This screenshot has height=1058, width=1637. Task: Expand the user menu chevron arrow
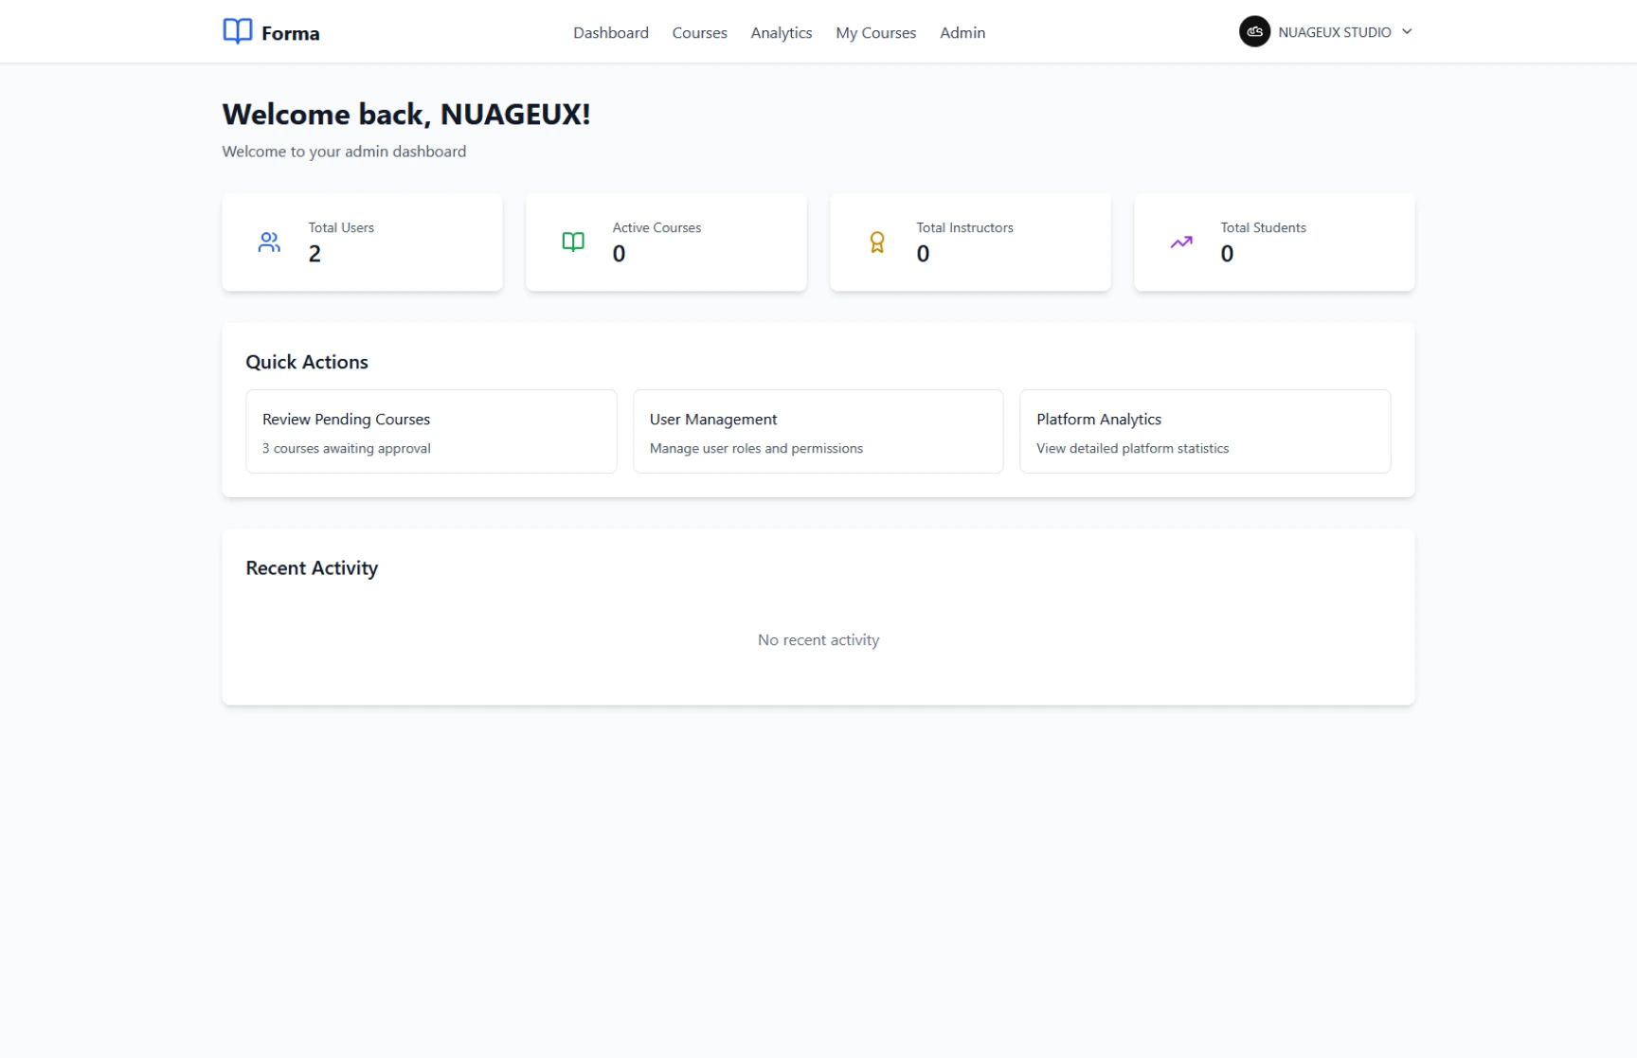tap(1407, 31)
